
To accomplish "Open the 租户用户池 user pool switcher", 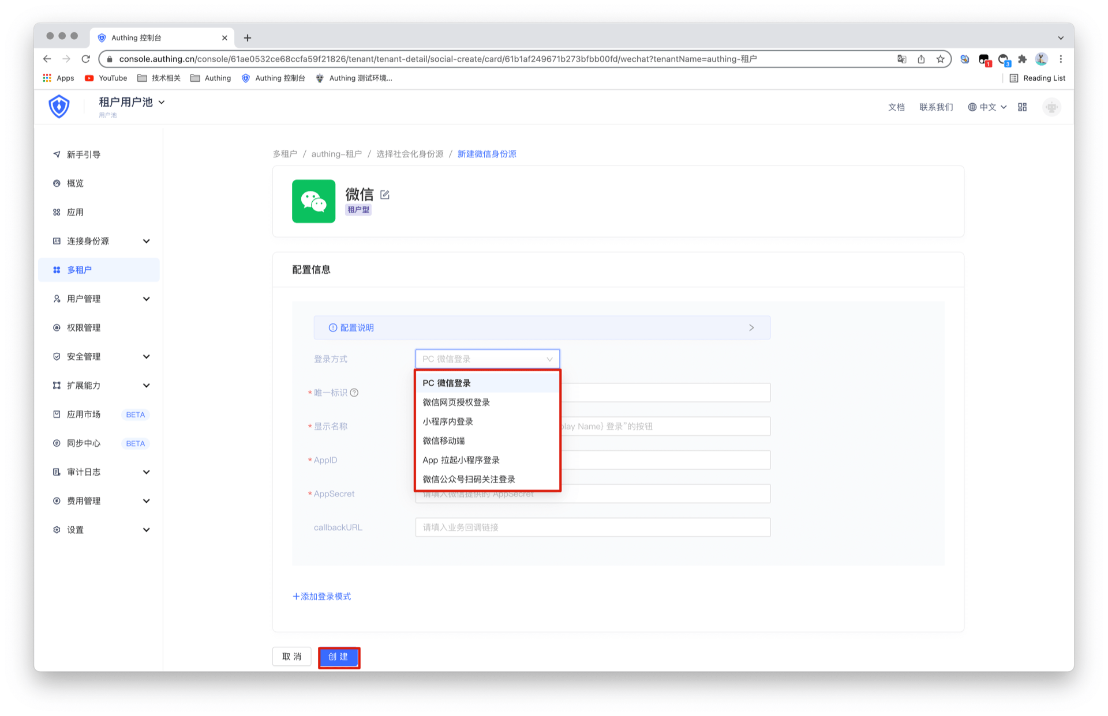I will 132,102.
